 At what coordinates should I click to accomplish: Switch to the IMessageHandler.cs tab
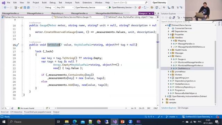[10, 13]
